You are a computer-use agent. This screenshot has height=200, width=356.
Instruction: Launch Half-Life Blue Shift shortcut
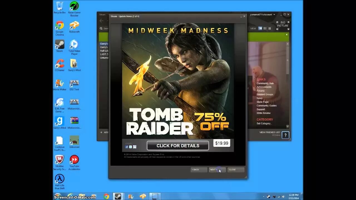point(60,182)
